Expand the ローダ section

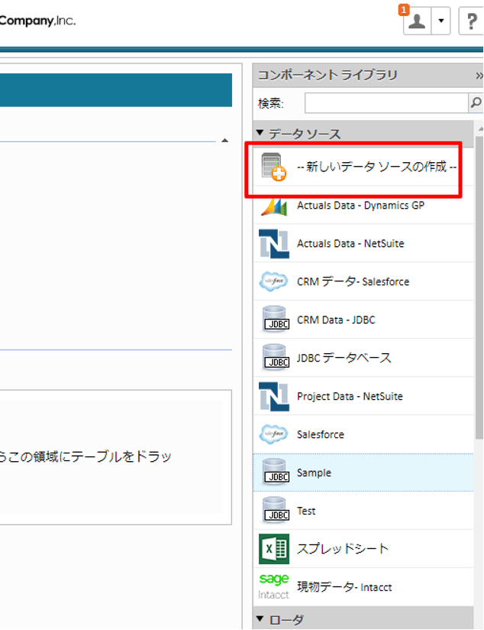tap(260, 619)
